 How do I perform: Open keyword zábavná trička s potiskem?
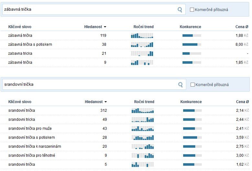[30, 44]
